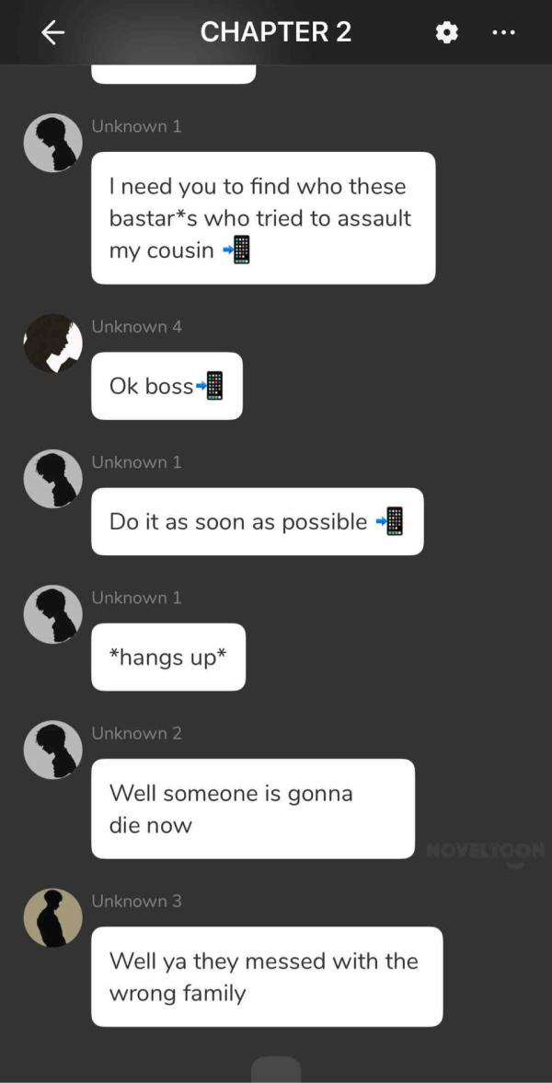552x1083 pixels.
Task: Click the Unknown 4 sender name
Action: [x=136, y=327]
